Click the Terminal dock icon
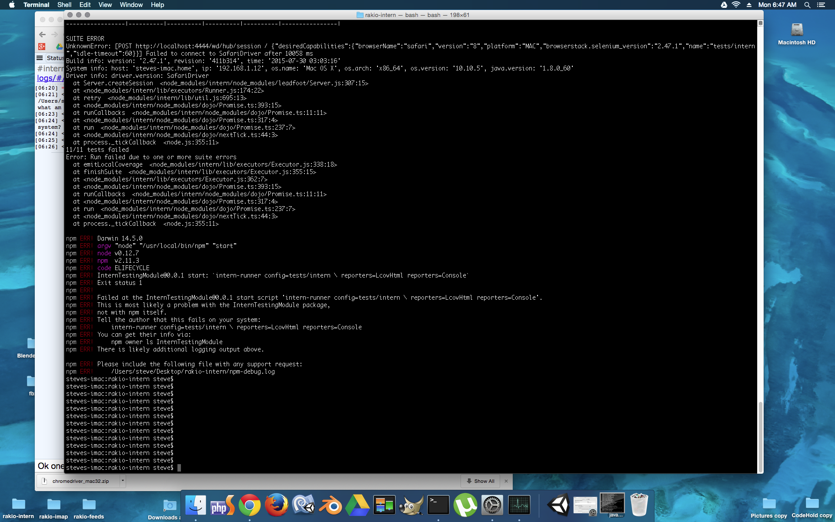 438,505
